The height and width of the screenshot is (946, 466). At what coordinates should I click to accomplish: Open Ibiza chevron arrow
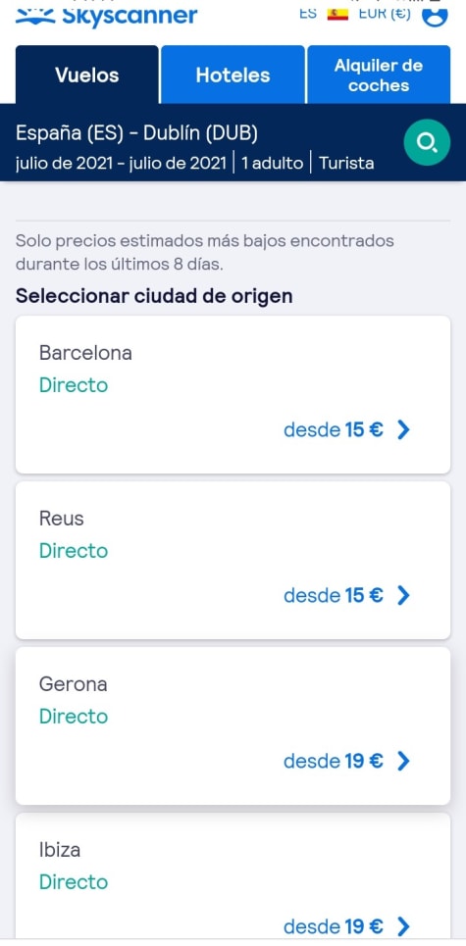tap(403, 926)
